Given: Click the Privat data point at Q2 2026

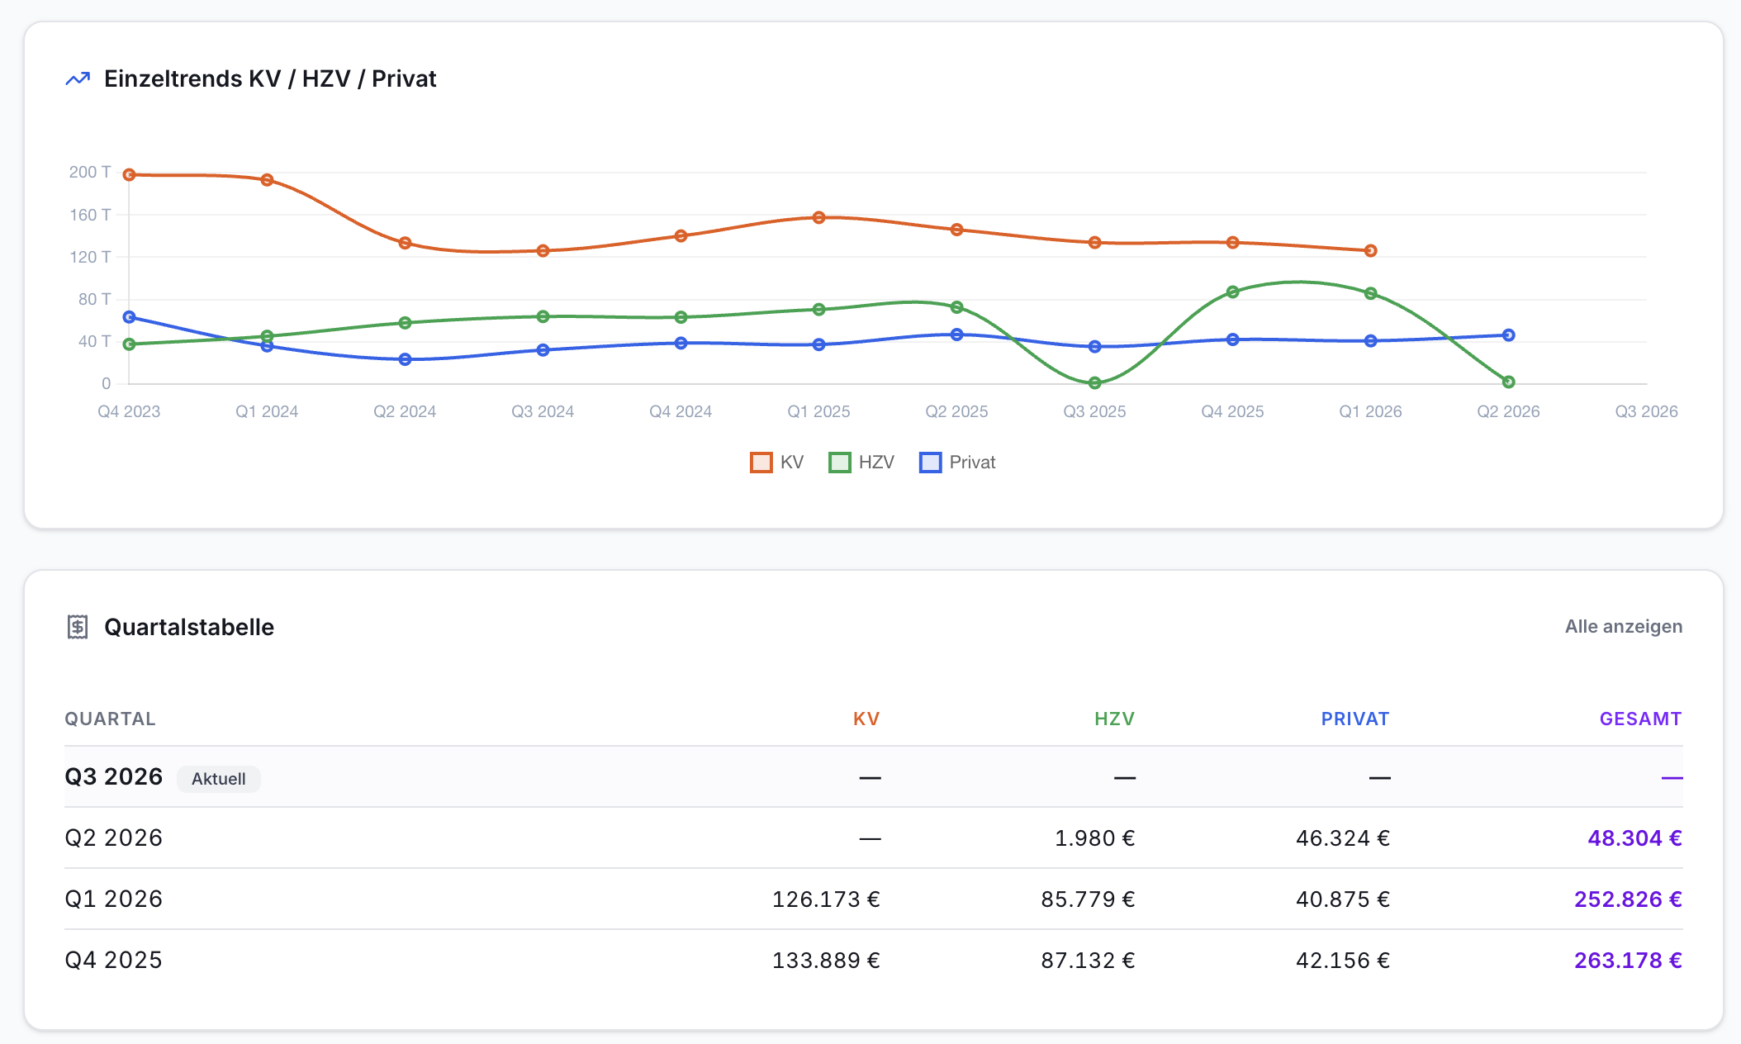Looking at the screenshot, I should click(1508, 335).
